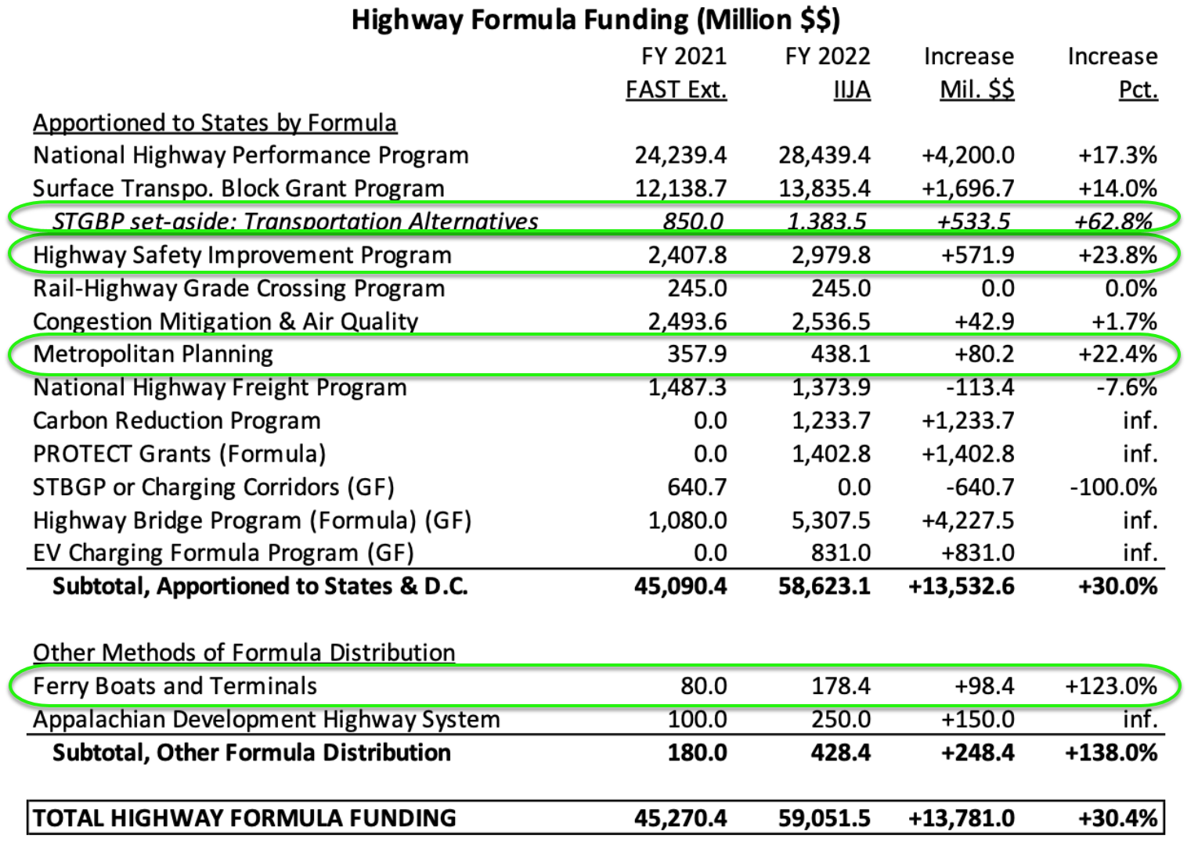Select the 'FAST Ext.' column header
This screenshot has width=1198, height=845.
pyautogui.click(x=676, y=90)
